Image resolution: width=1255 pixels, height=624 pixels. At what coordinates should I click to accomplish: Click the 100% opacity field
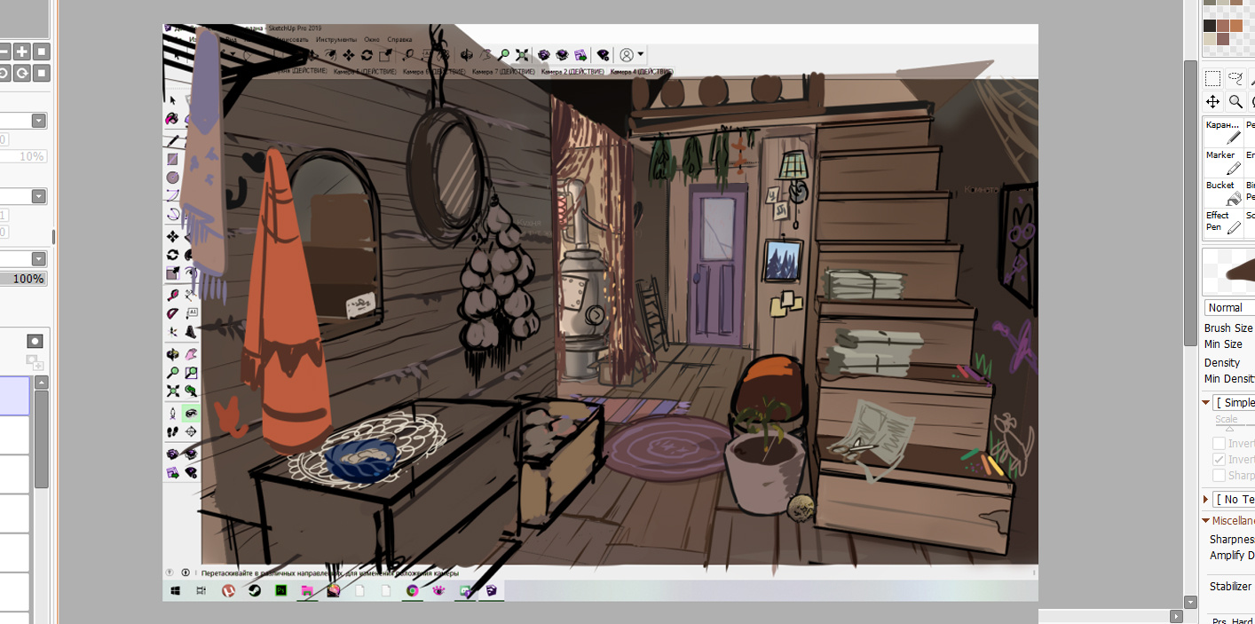pos(23,279)
